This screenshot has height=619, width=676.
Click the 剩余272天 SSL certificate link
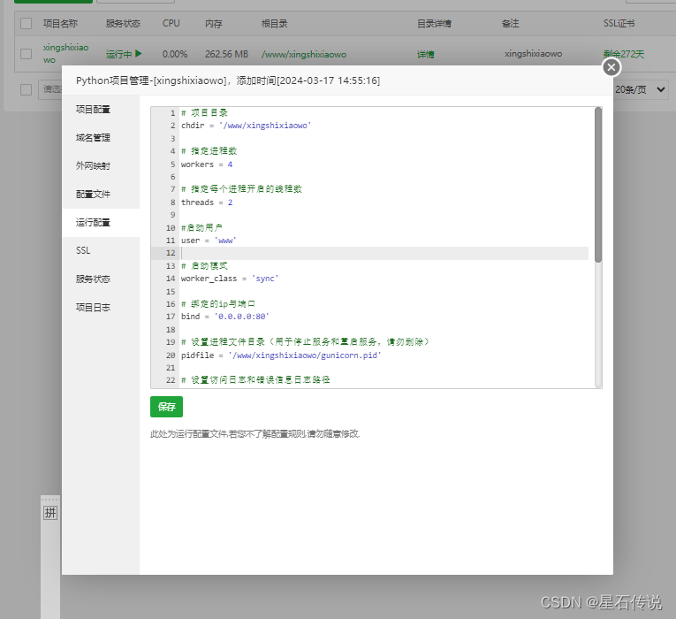(x=623, y=54)
